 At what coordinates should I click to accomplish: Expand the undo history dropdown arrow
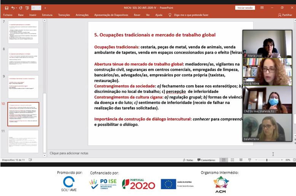coord(16,8)
